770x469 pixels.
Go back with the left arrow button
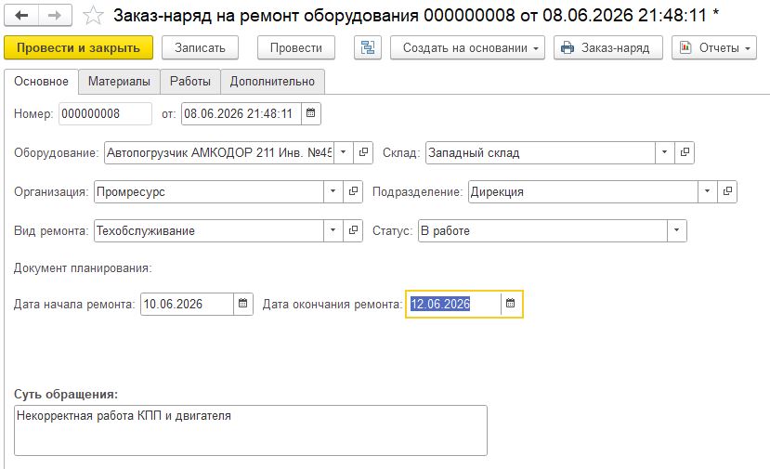(21, 15)
